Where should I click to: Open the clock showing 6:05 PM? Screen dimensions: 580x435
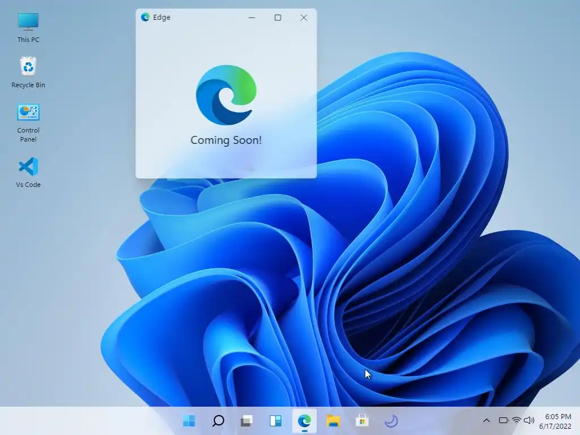pyautogui.click(x=558, y=416)
